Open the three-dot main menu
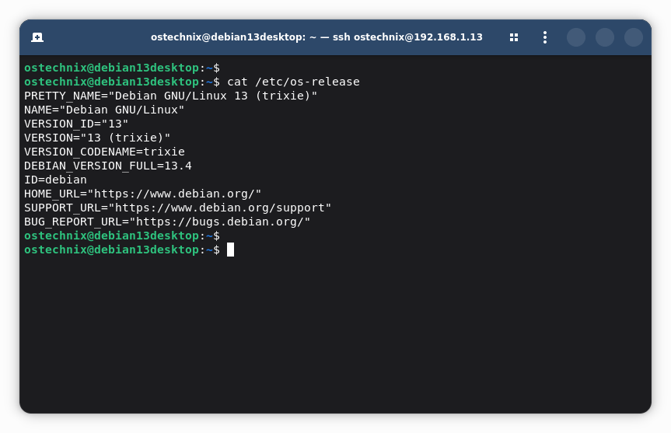Screen dimensions: 671x433 click(x=545, y=37)
